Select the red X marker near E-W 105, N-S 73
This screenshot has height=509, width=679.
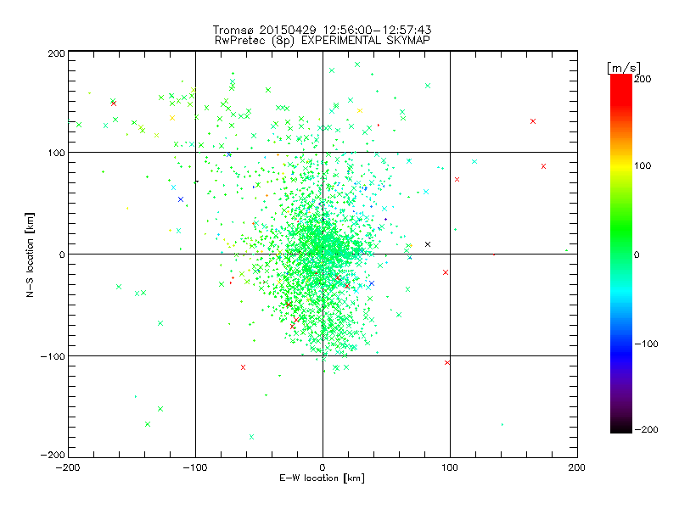(x=457, y=179)
